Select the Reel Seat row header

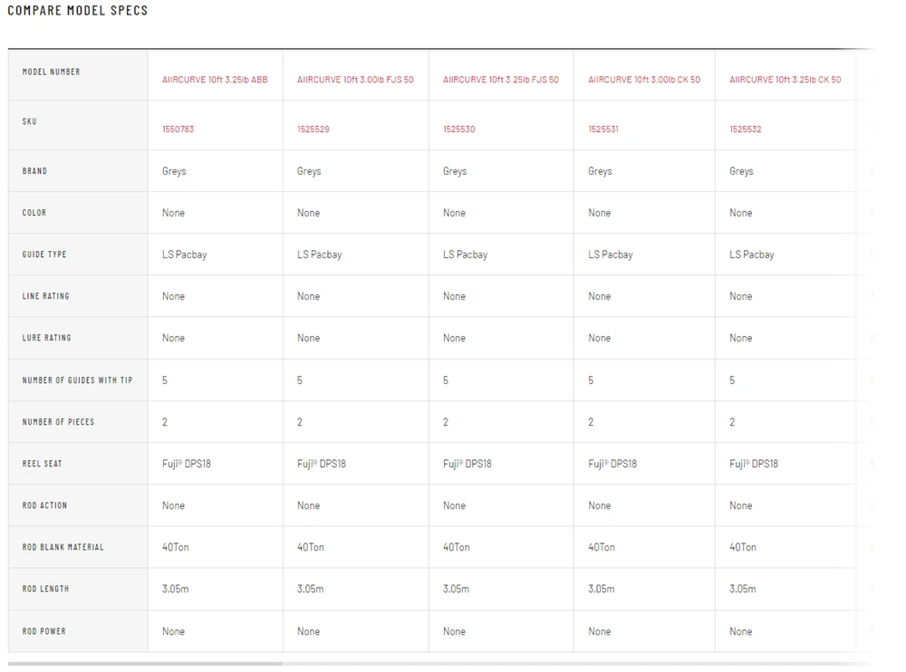click(x=43, y=464)
